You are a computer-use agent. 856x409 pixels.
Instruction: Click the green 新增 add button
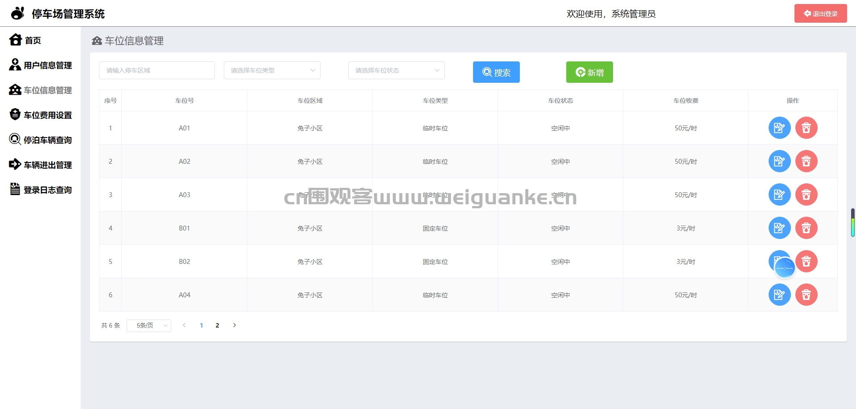point(589,72)
